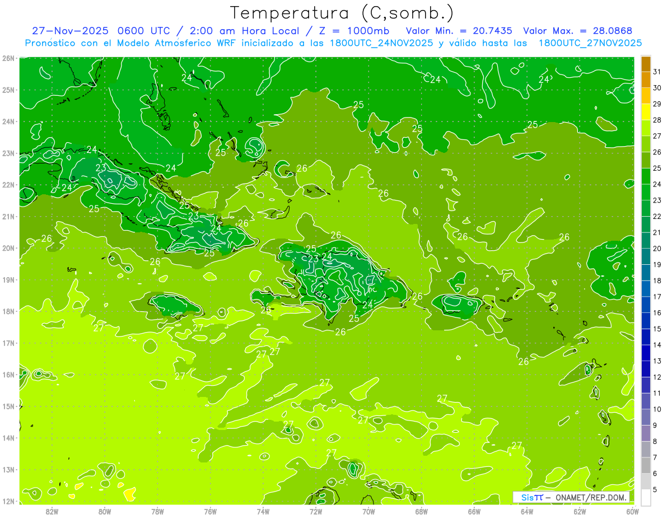Click the color bar label '18'
The width and height of the screenshot is (672, 519).
point(657,280)
